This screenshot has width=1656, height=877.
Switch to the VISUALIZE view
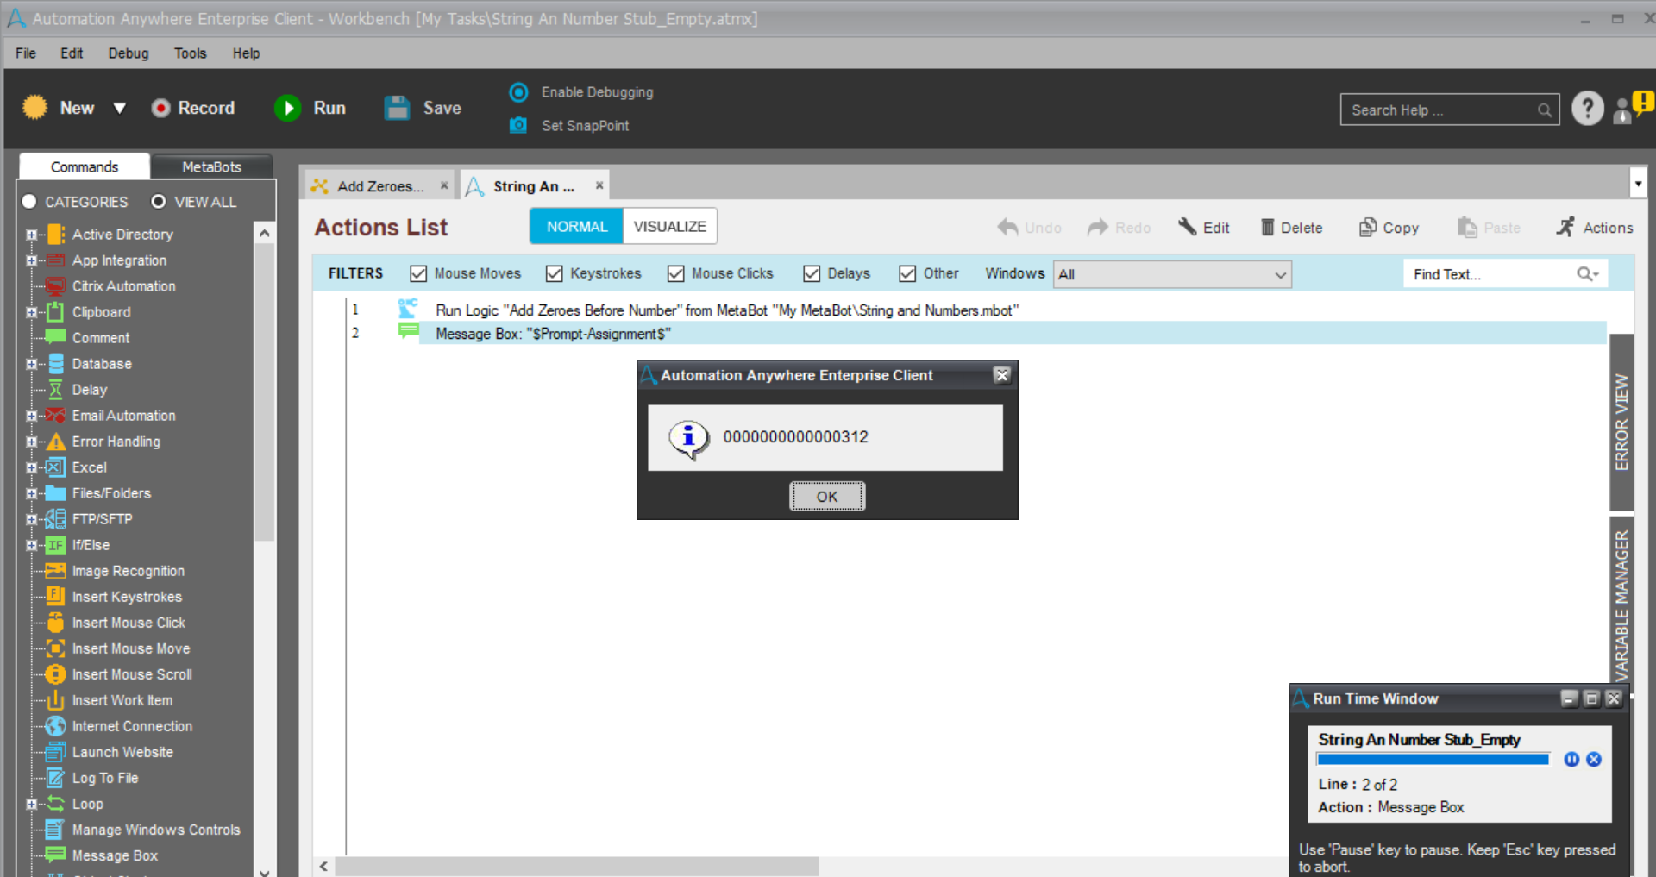click(669, 227)
